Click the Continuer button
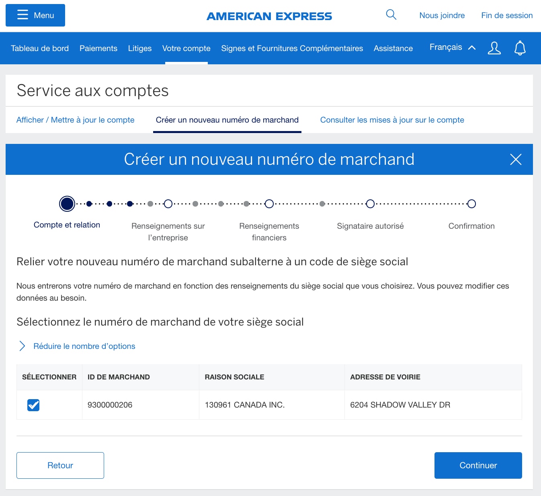541x496 pixels. point(478,465)
